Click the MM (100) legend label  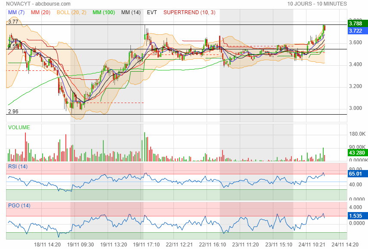pos(103,12)
